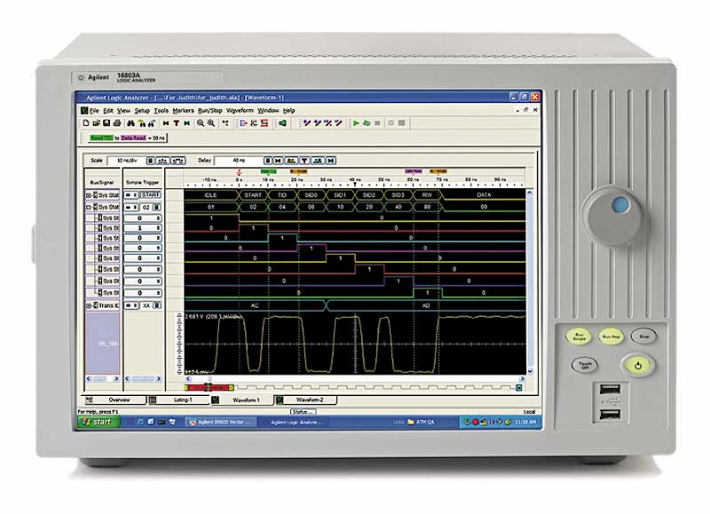The image size is (710, 514).
Task: Switch to the Overview tab
Action: [115, 399]
